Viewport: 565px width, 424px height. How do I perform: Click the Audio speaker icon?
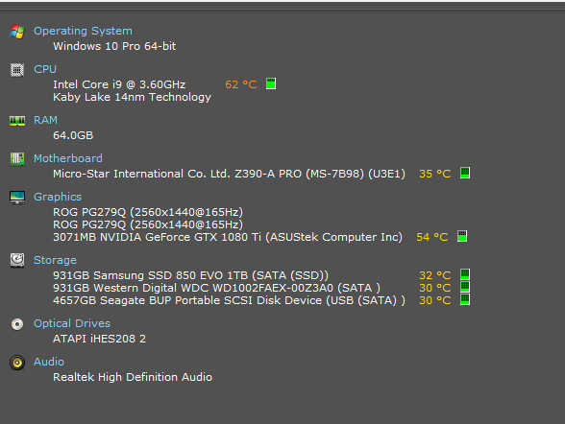(17, 363)
